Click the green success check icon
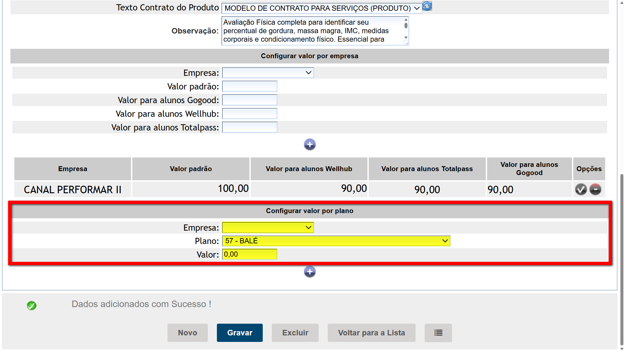 click(32, 305)
